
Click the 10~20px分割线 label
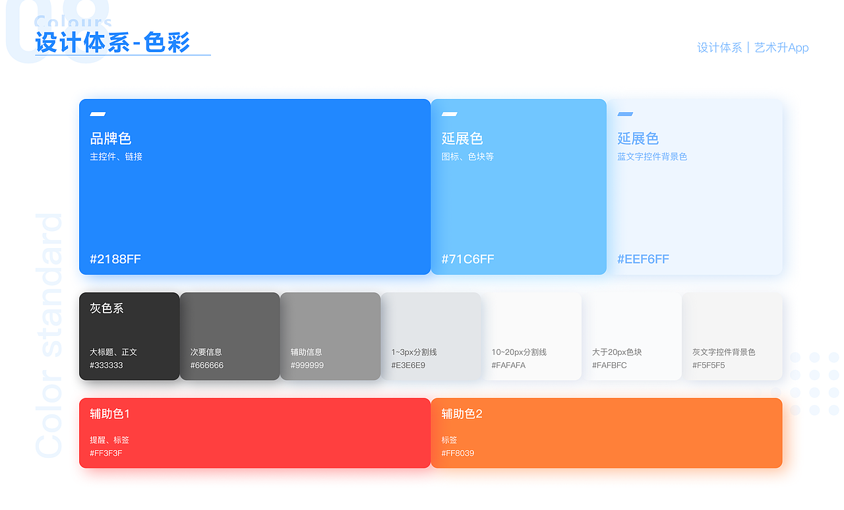(x=519, y=352)
